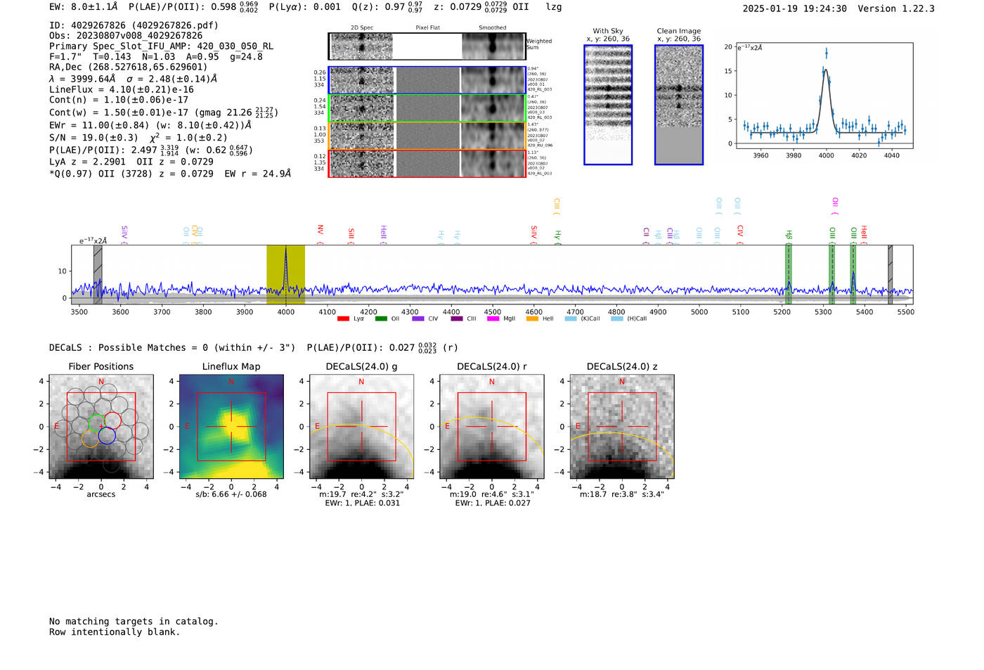Click the Version 1.22.3 label

pyautogui.click(x=896, y=8)
